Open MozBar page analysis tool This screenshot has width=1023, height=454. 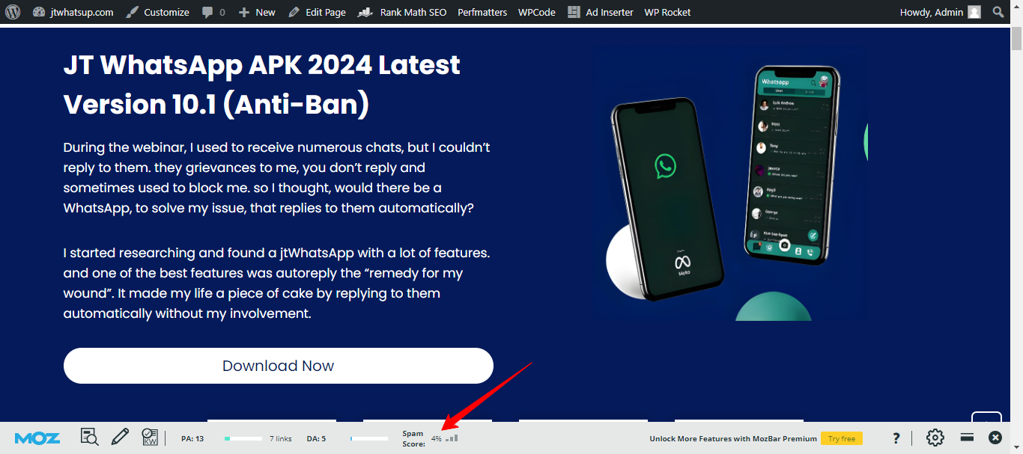(89, 438)
